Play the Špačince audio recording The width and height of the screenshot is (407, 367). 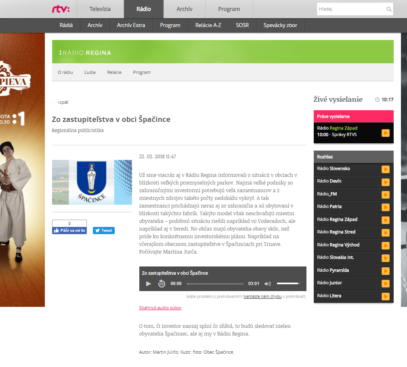[149, 284]
